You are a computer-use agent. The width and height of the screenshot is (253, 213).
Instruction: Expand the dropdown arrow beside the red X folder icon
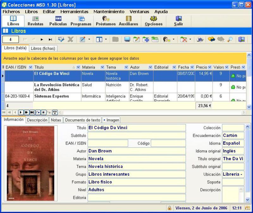point(190,39)
